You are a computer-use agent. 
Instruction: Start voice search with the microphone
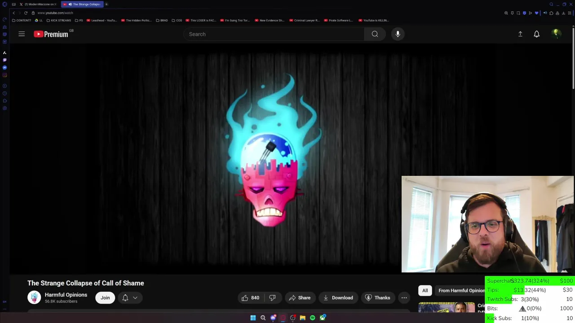pyautogui.click(x=398, y=34)
